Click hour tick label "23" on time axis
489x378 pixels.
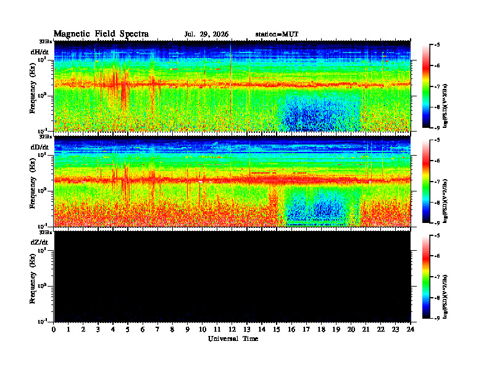pyautogui.click(x=395, y=330)
